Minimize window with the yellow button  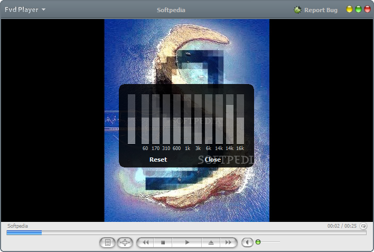pyautogui.click(x=349, y=10)
